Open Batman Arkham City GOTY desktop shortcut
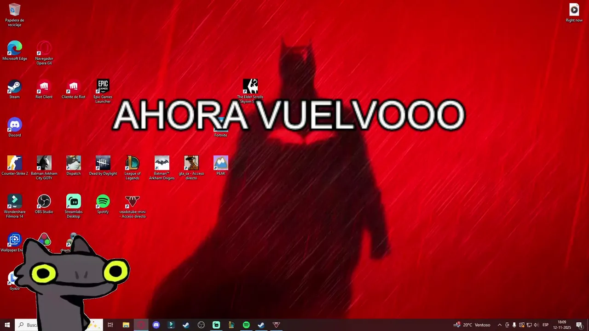 [x=44, y=168]
